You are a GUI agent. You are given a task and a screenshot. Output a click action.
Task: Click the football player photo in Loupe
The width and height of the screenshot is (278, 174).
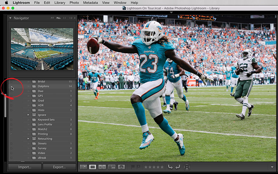click(x=177, y=88)
